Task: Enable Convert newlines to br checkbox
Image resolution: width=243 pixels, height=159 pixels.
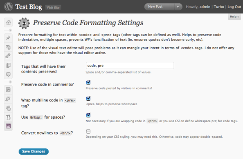Action: pos(88,131)
